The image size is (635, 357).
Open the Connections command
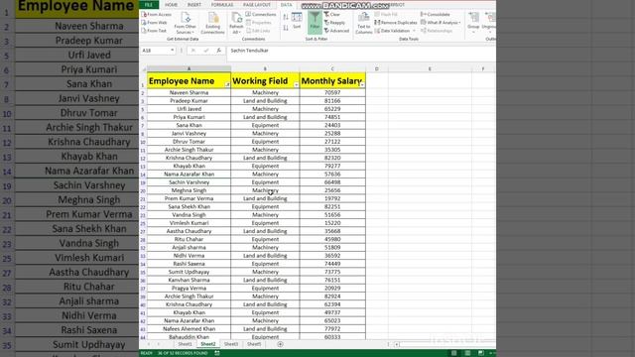tap(261, 15)
